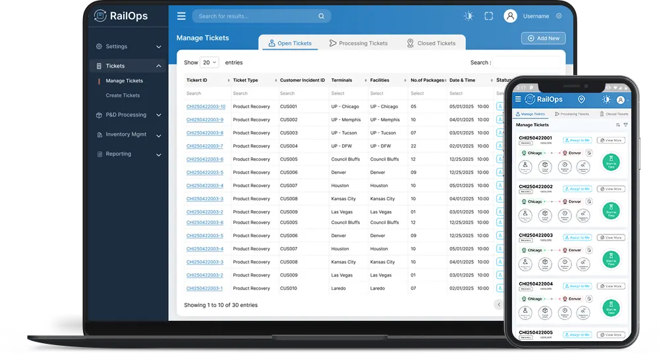
Task: Switch to the Processing Tickets tab on desktop
Action: click(358, 43)
